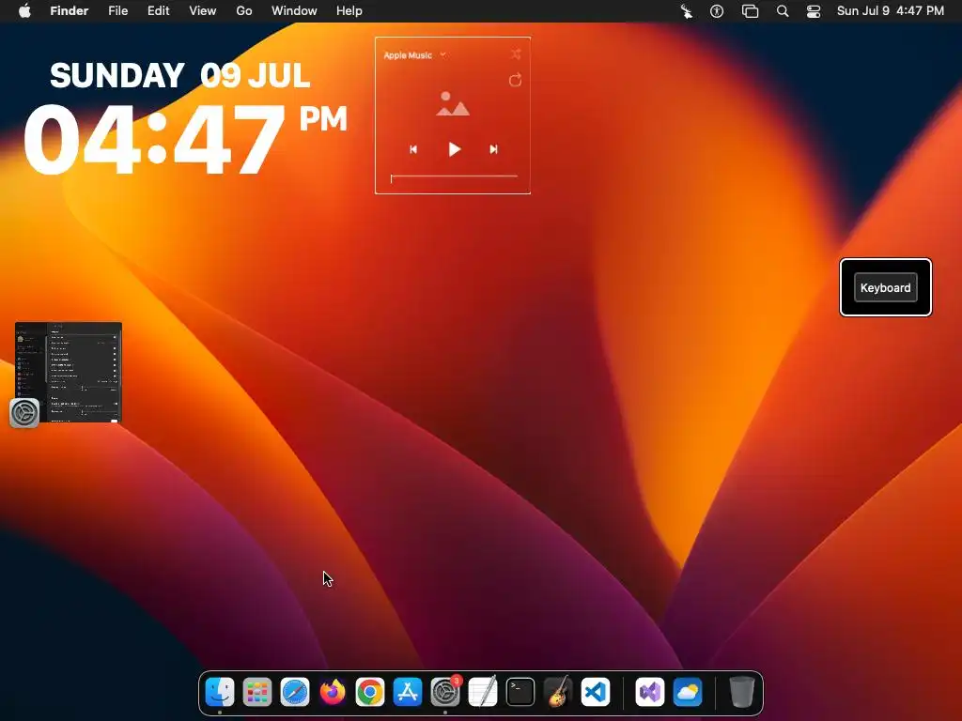Open the Weather app in Dock
962x721 pixels.
click(688, 692)
